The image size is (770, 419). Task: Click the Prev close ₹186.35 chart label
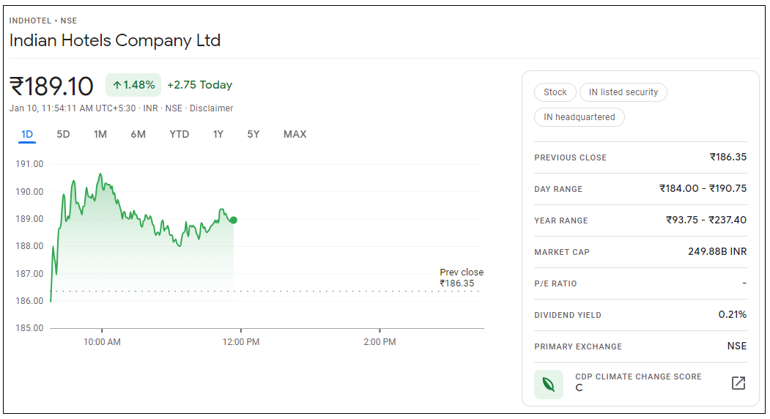tap(461, 278)
